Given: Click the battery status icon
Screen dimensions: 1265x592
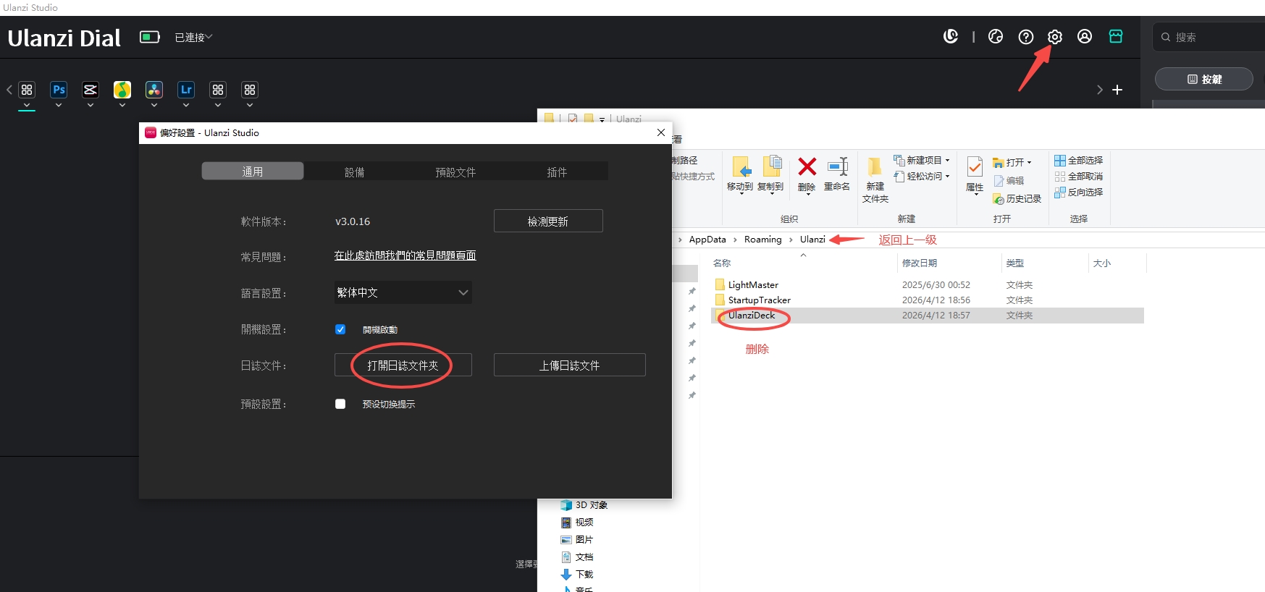Looking at the screenshot, I should click(150, 37).
